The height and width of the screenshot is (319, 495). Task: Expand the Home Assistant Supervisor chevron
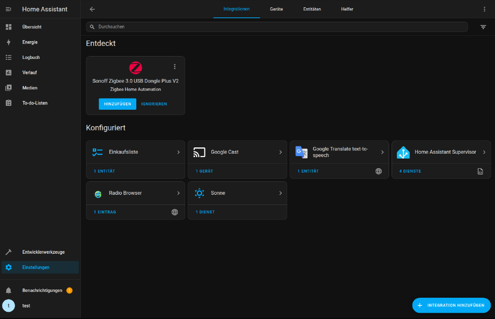click(484, 152)
